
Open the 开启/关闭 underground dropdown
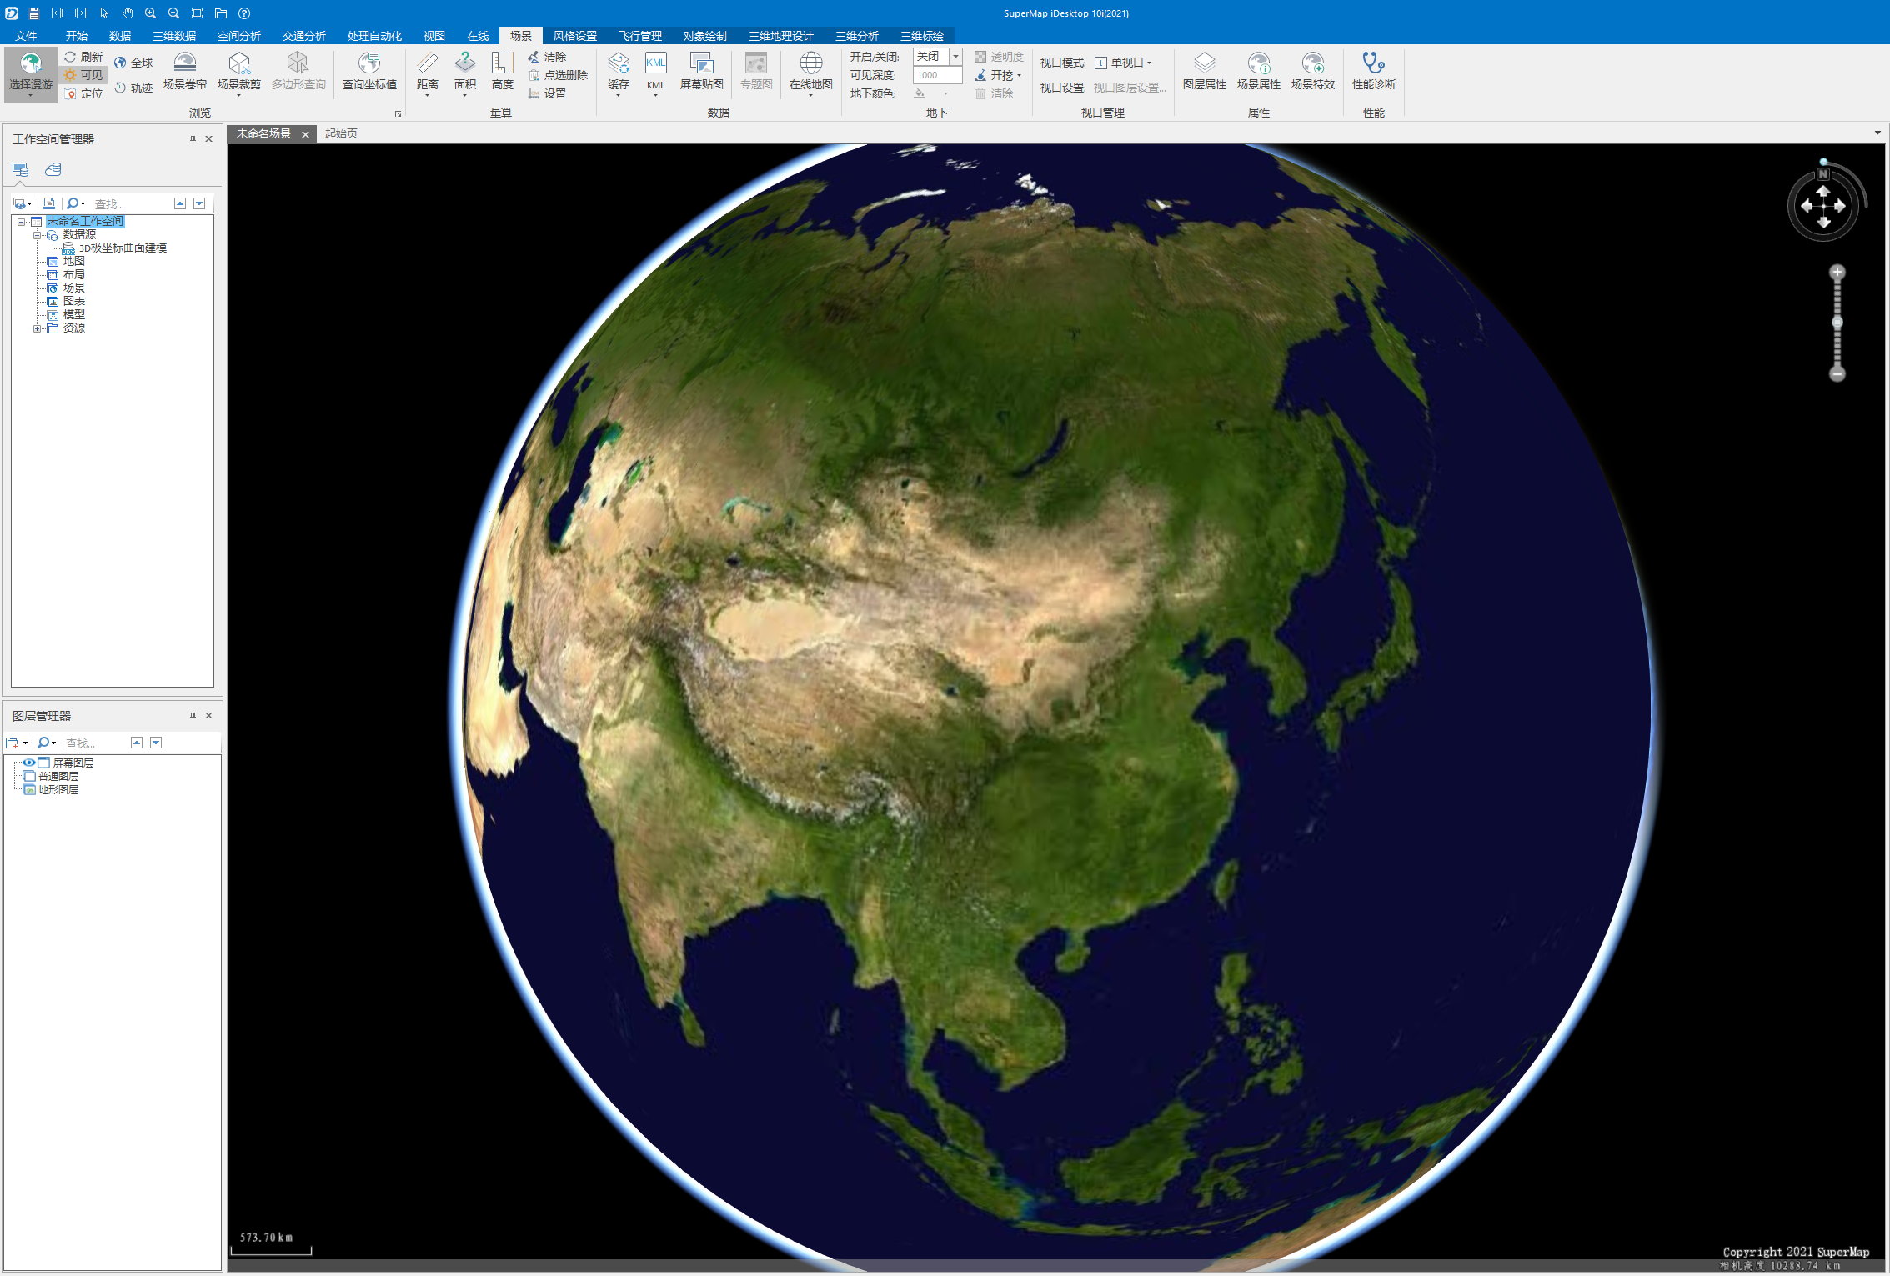955,57
